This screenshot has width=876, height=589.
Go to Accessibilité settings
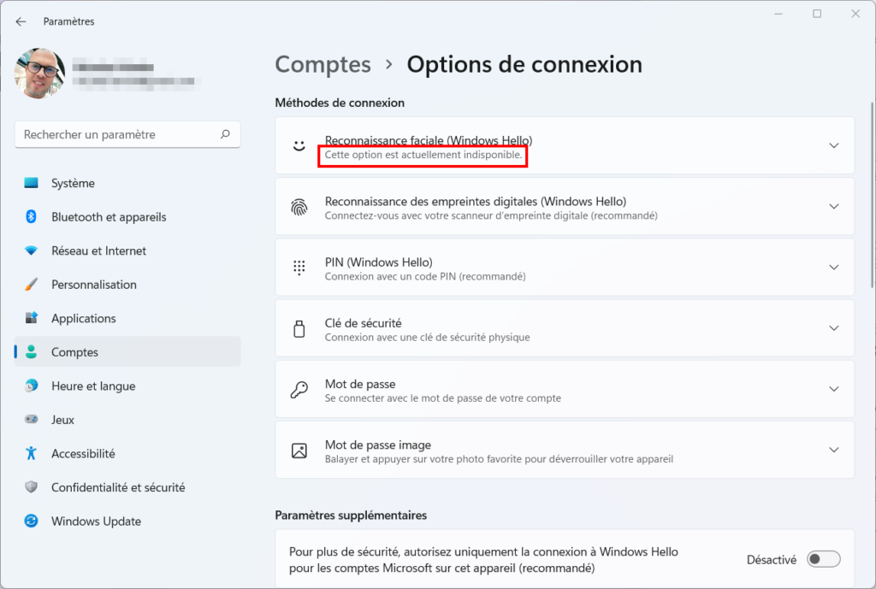click(x=127, y=453)
